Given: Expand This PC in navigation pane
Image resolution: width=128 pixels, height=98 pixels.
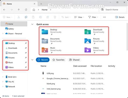Looking at the screenshot, I should (x=3, y=82).
